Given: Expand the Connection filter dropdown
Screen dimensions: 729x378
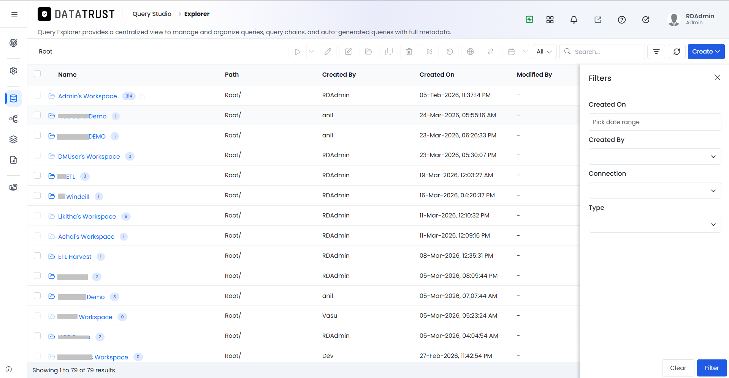Looking at the screenshot, I should (x=655, y=191).
